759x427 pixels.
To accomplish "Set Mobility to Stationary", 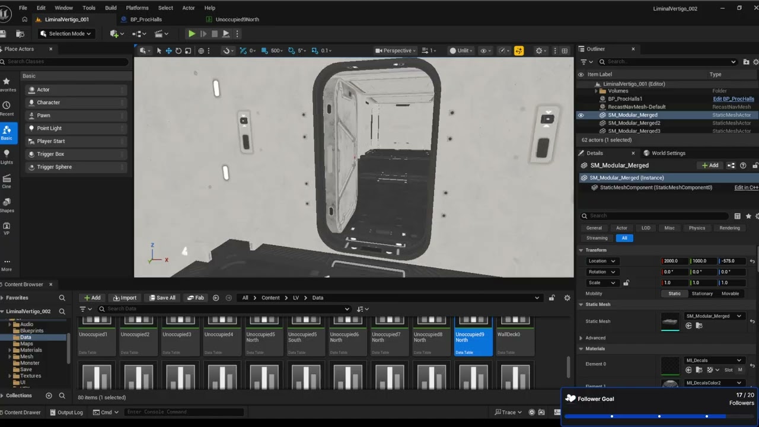I will click(703, 294).
